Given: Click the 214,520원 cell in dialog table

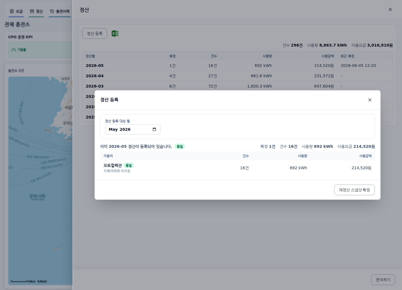Looking at the screenshot, I should (362, 168).
